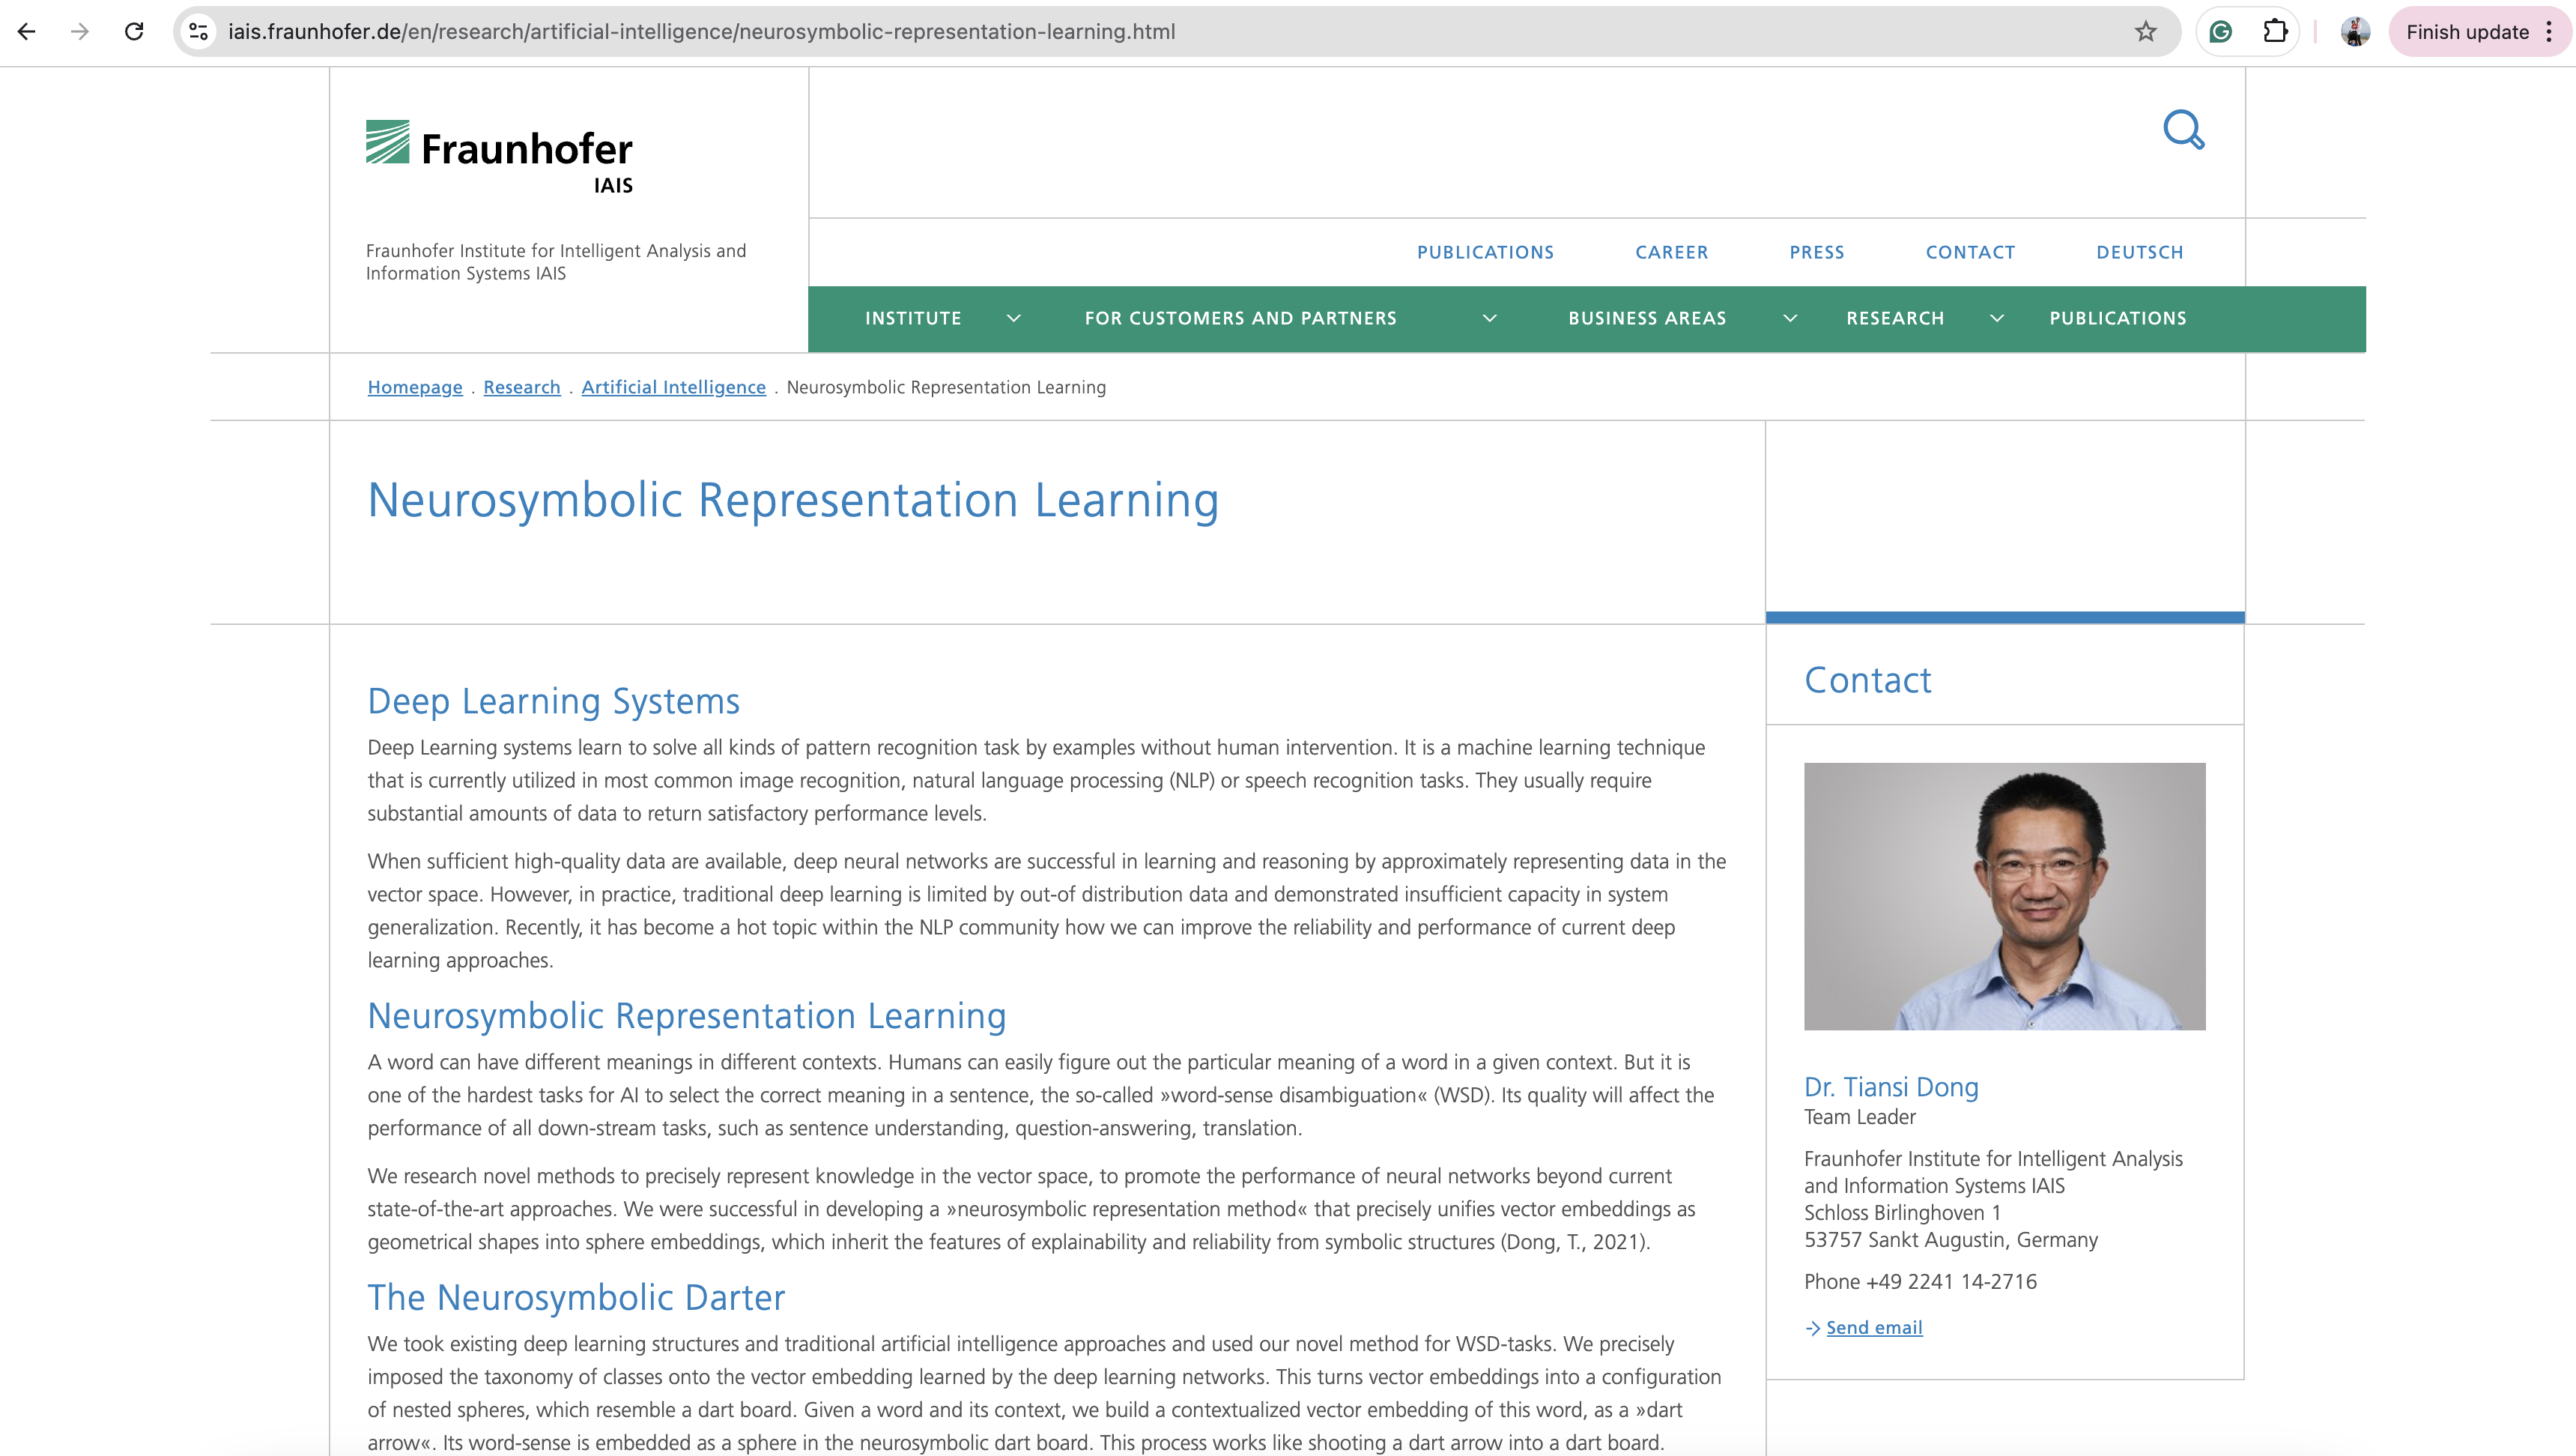This screenshot has height=1456, width=2576.
Task: Click Dr. Tiansi Dong's portrait photo
Action: [x=2004, y=897]
